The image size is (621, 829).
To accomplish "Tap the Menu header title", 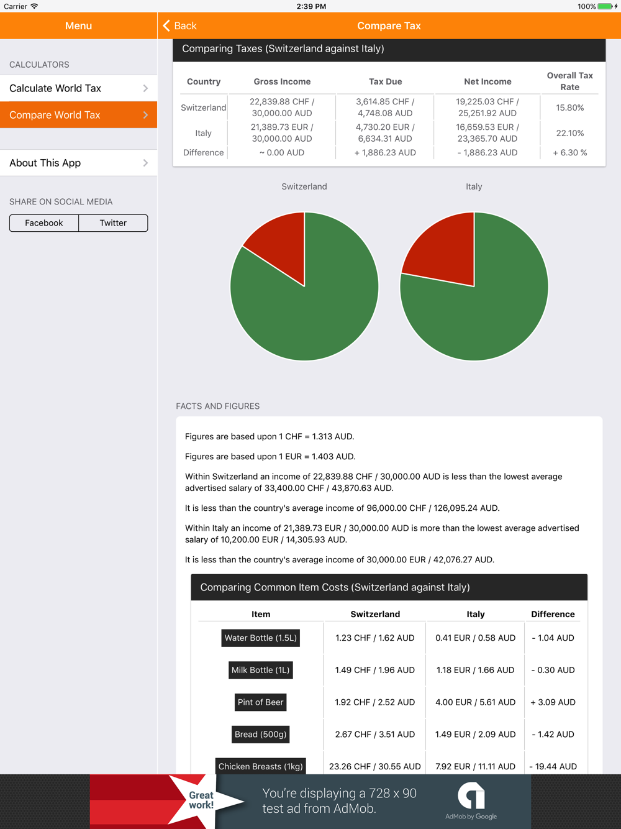I will pyautogui.click(x=78, y=25).
